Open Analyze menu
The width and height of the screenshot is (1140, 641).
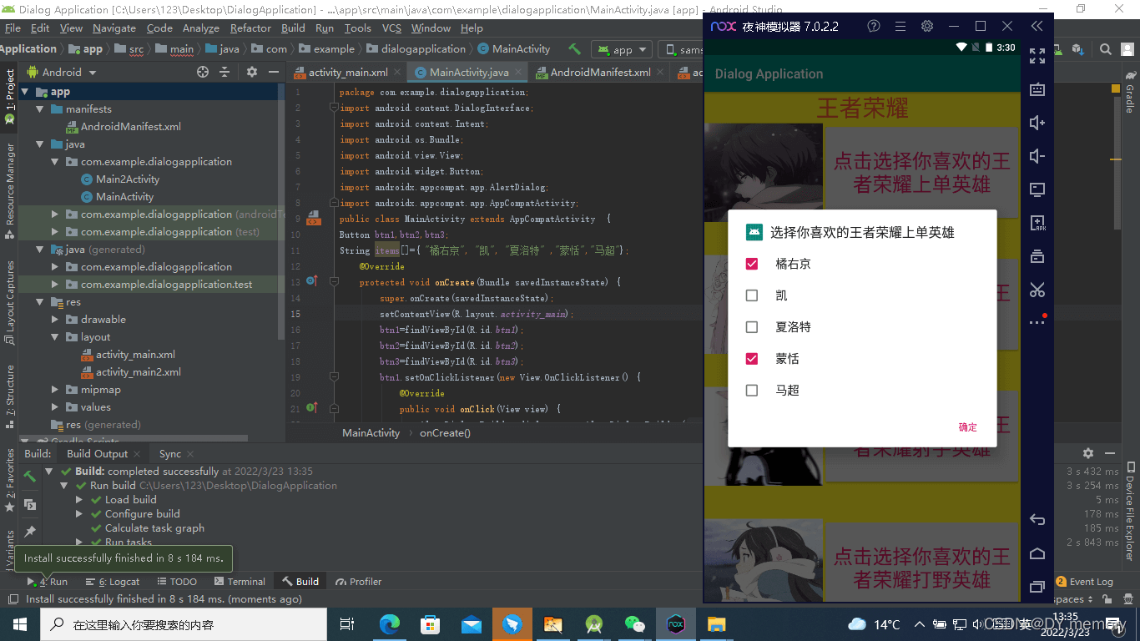pyautogui.click(x=200, y=28)
